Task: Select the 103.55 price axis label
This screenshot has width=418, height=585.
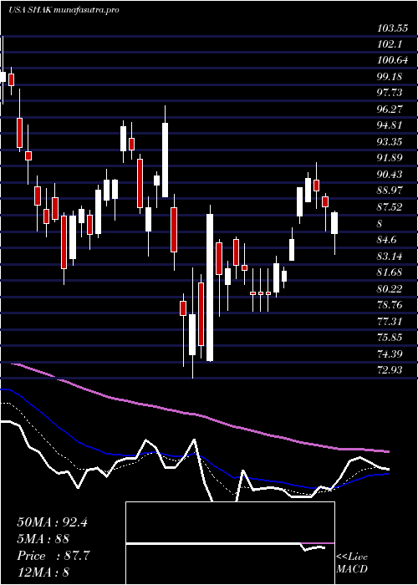Action: pos(392,28)
